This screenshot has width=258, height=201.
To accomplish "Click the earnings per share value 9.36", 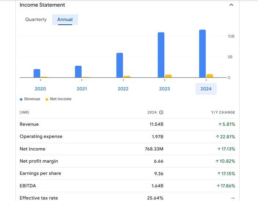I will [x=159, y=174].
